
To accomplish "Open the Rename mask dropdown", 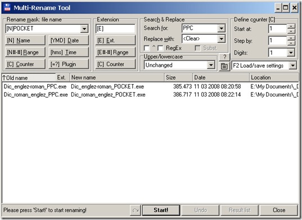I will (84, 29).
